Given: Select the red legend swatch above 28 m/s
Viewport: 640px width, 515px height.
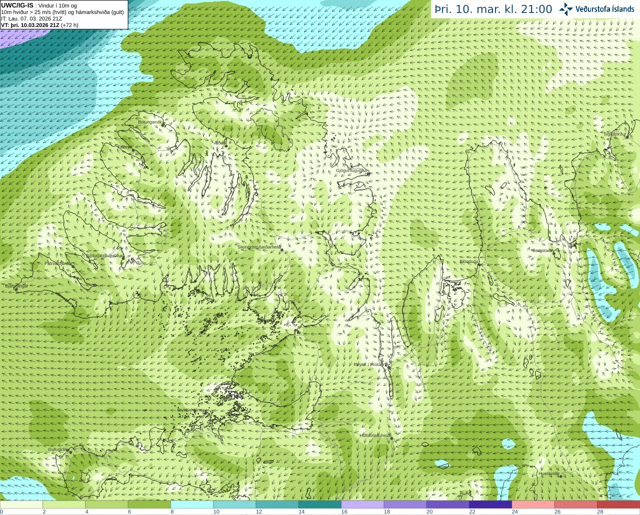Looking at the screenshot, I should [x=618, y=504].
